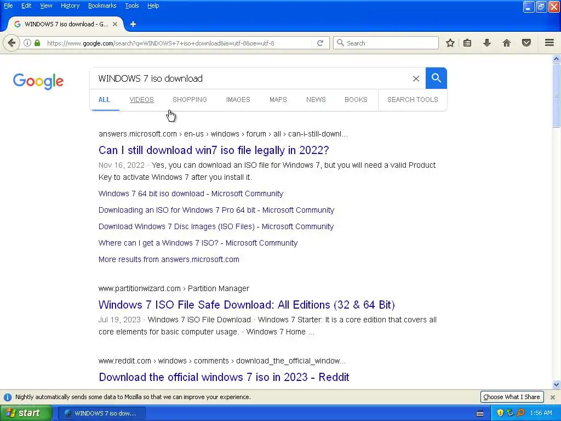Viewport: 561px width, 421px height.
Task: Open the Windows Security shield tray icon
Action: click(500, 413)
